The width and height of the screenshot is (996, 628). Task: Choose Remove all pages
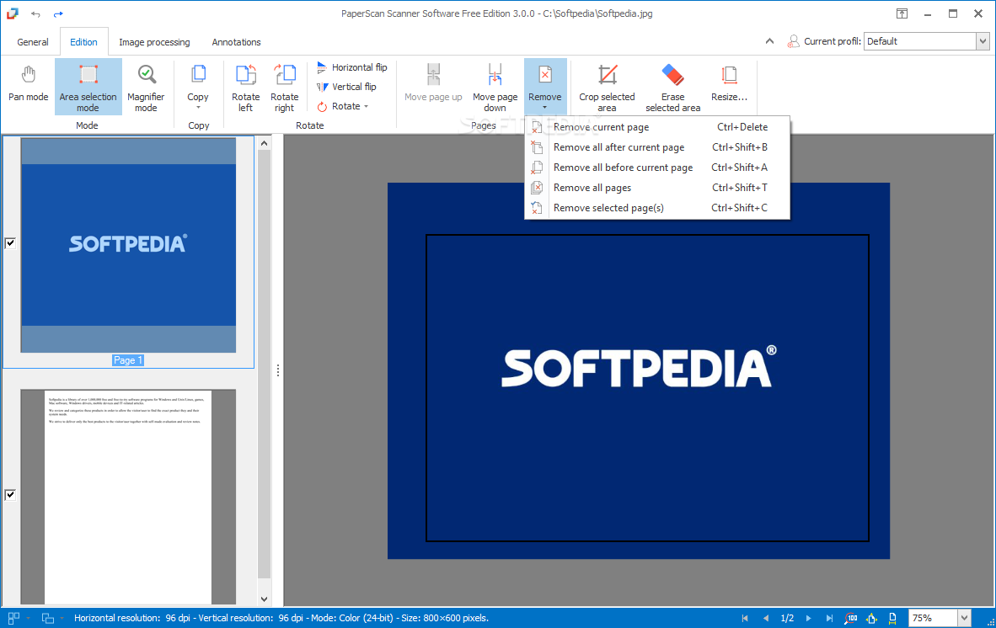pyautogui.click(x=657, y=188)
